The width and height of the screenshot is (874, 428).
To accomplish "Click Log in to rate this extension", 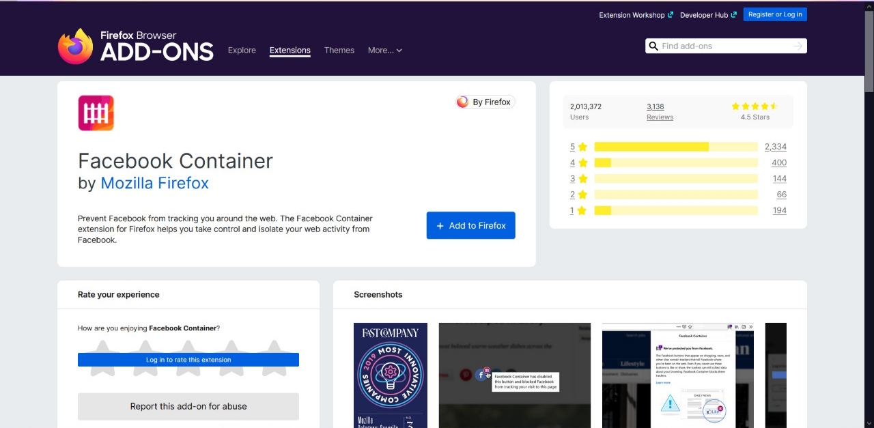I will coord(188,360).
